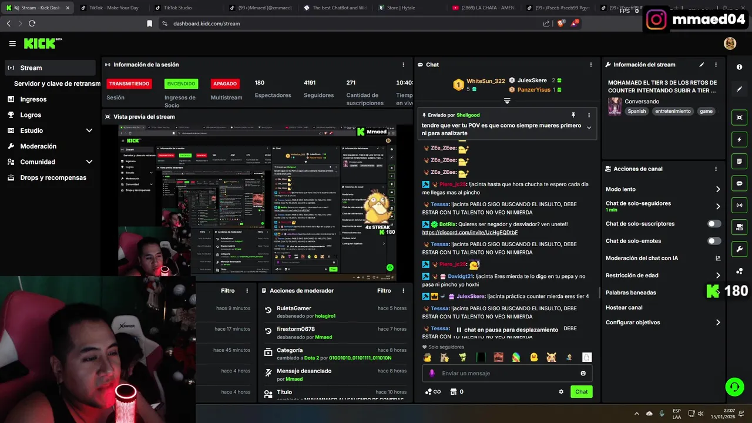The width and height of the screenshot is (752, 423).
Task: Open the hamburger menu next to Kick logo
Action: point(12,43)
